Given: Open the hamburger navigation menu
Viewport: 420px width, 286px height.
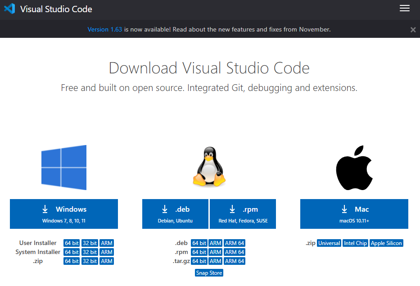Looking at the screenshot, I should point(404,8).
